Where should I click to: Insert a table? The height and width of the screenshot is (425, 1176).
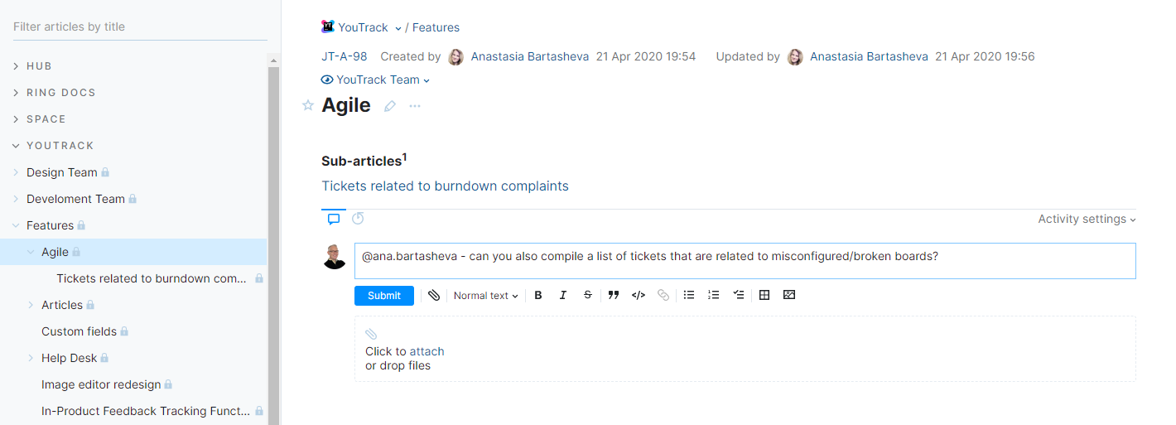(x=764, y=295)
